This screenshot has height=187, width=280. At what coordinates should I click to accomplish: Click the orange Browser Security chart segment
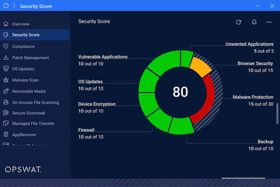pos(199,67)
